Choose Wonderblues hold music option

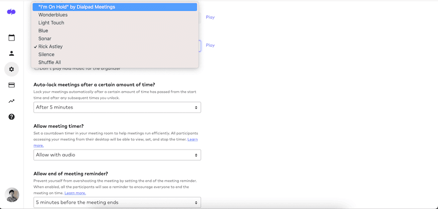(x=53, y=15)
